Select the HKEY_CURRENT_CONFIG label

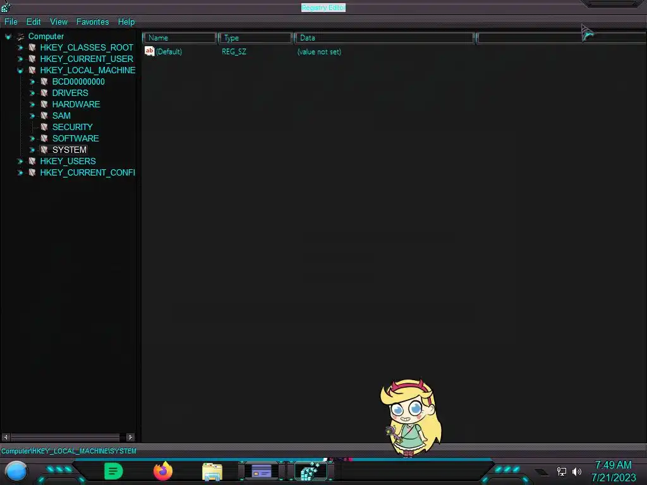87,172
